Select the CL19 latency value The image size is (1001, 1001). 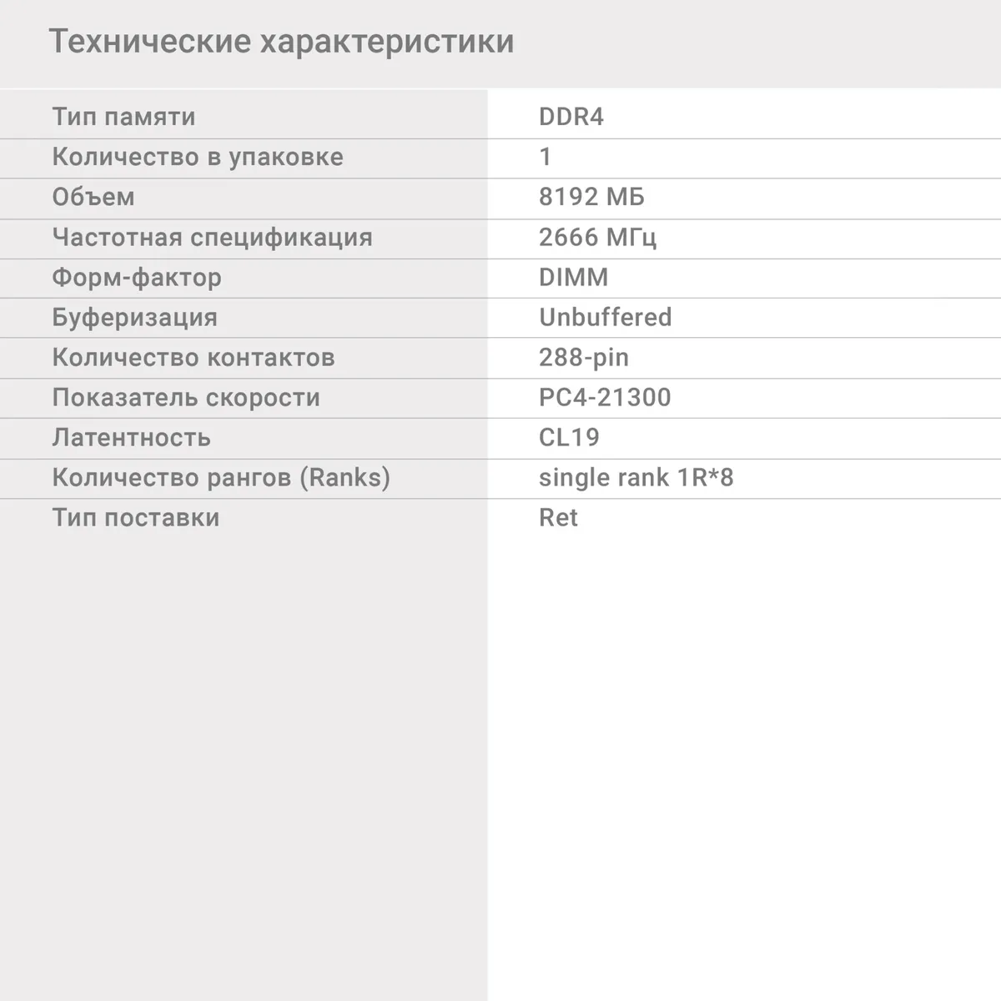[x=569, y=437]
